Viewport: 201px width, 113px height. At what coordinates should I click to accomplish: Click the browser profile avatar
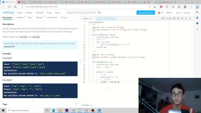pos(185,7)
